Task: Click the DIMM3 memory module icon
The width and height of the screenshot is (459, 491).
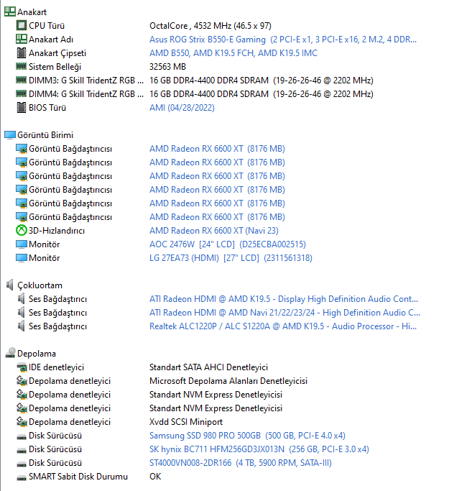Action: tap(22, 81)
